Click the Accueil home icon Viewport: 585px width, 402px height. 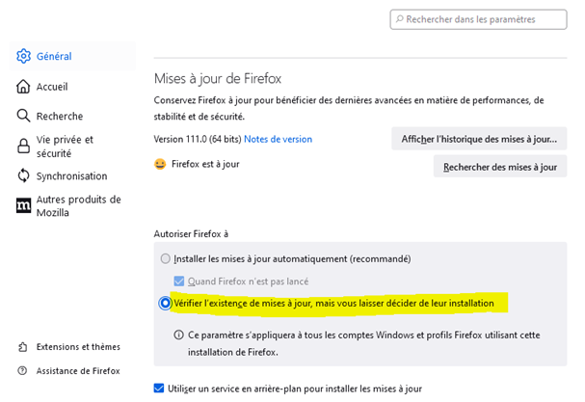pos(24,87)
